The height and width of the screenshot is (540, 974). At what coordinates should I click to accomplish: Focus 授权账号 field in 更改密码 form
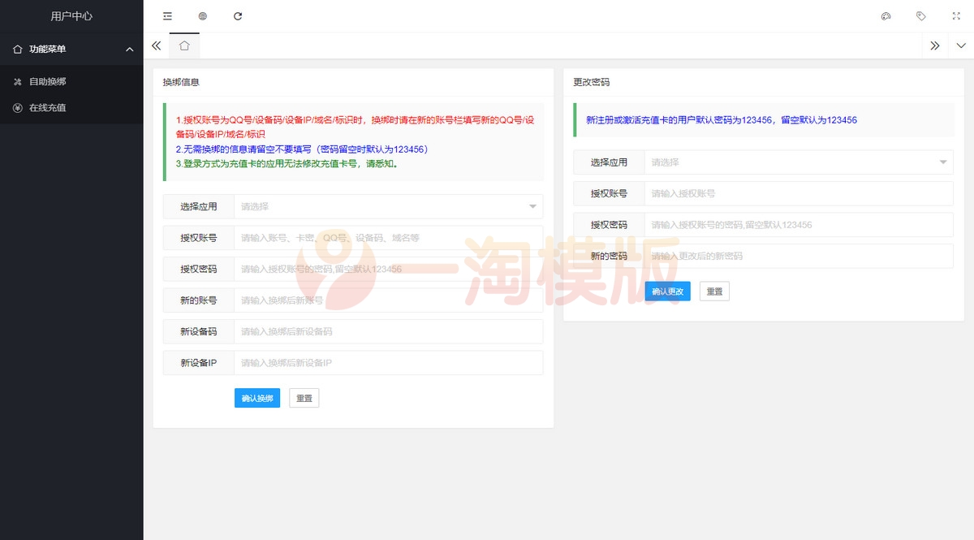click(799, 193)
